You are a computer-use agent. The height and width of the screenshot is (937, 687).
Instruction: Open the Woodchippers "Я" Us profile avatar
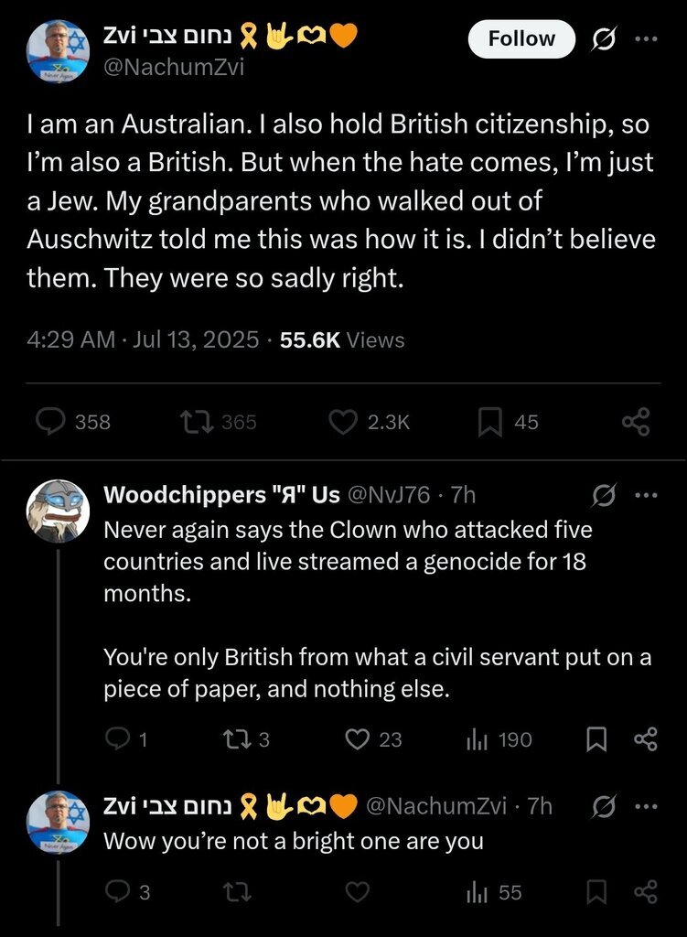coord(58,512)
